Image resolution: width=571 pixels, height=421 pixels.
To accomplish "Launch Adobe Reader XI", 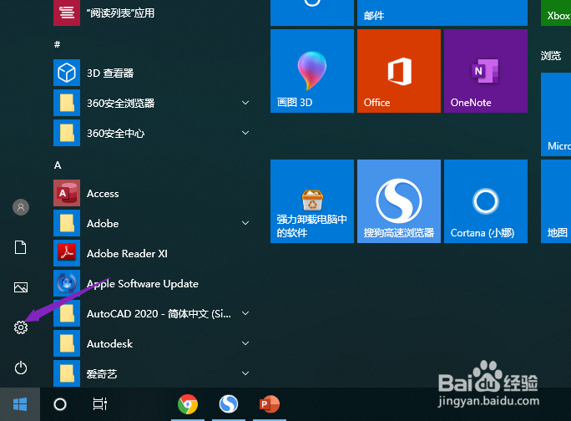I will point(152,253).
